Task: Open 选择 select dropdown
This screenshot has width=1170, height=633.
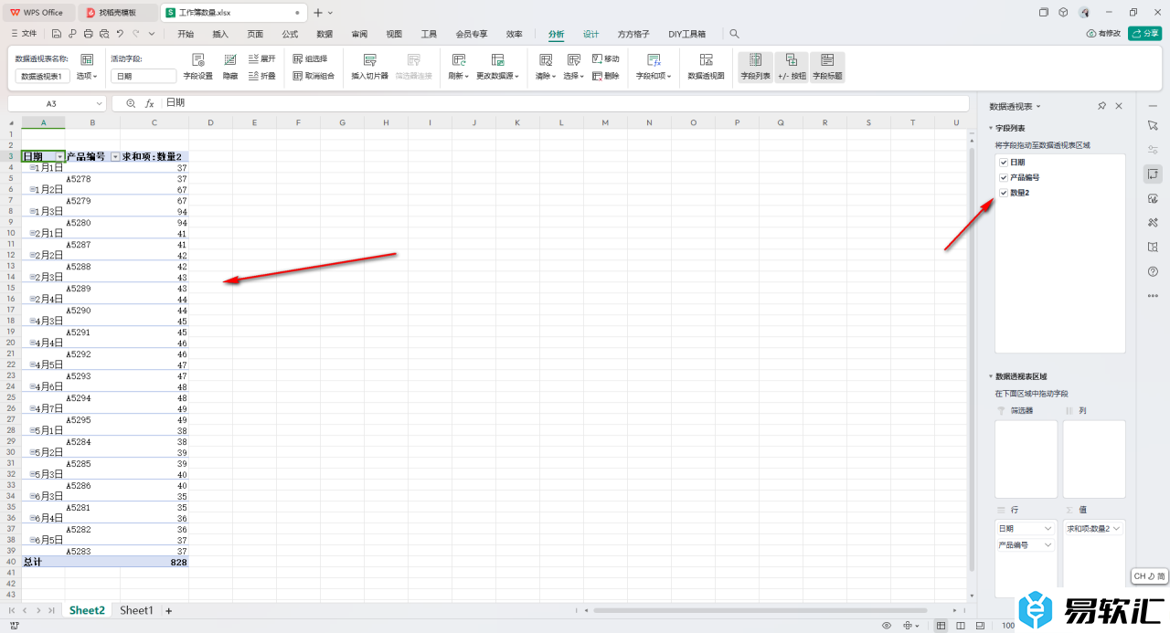Action: [573, 76]
